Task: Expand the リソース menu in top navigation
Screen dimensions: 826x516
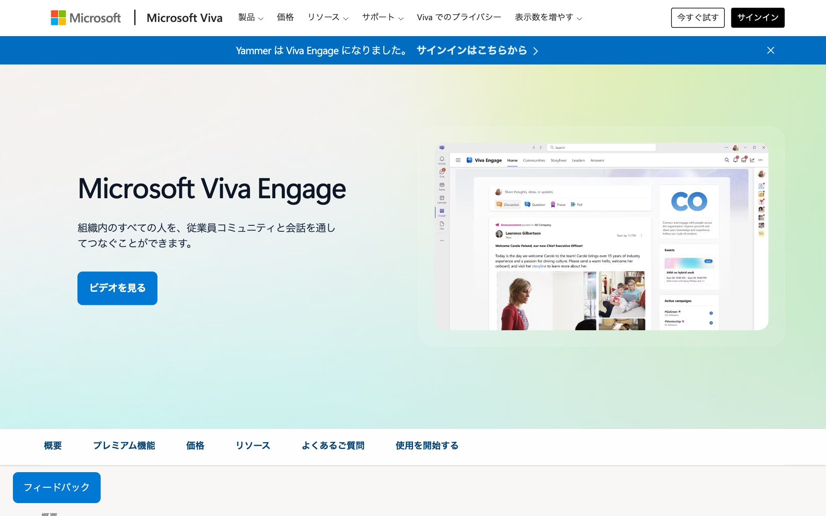Action: pyautogui.click(x=328, y=18)
